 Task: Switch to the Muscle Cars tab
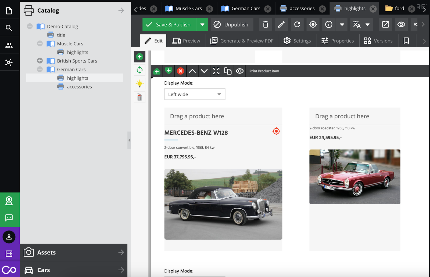188,9
